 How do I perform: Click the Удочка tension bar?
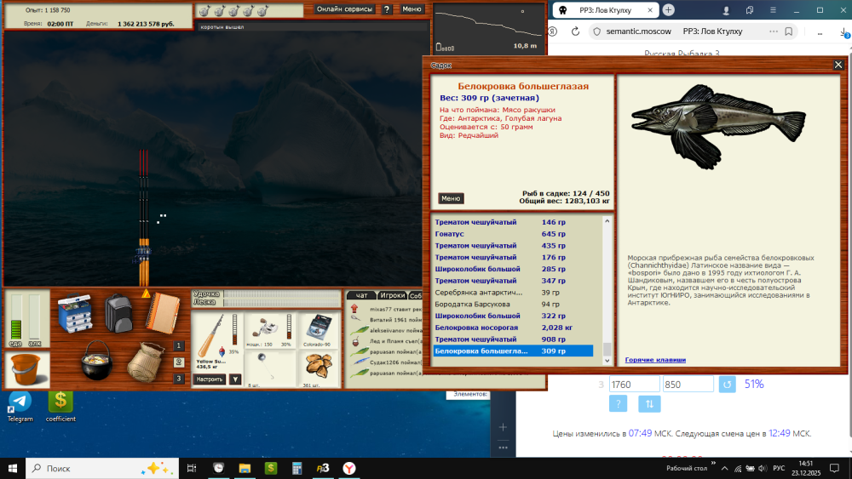pos(281,294)
